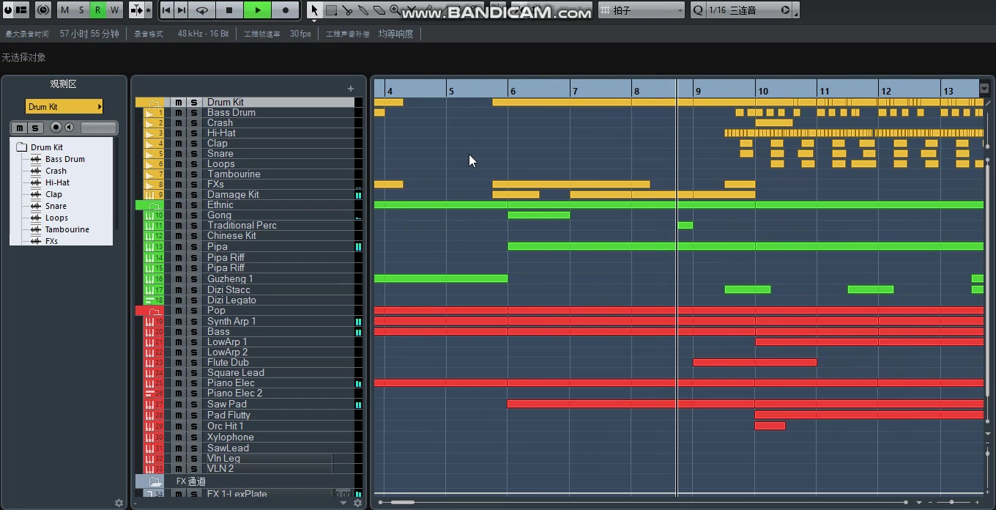Click the Gong MIDI part at bar 6
This screenshot has height=510, width=996.
click(539, 215)
